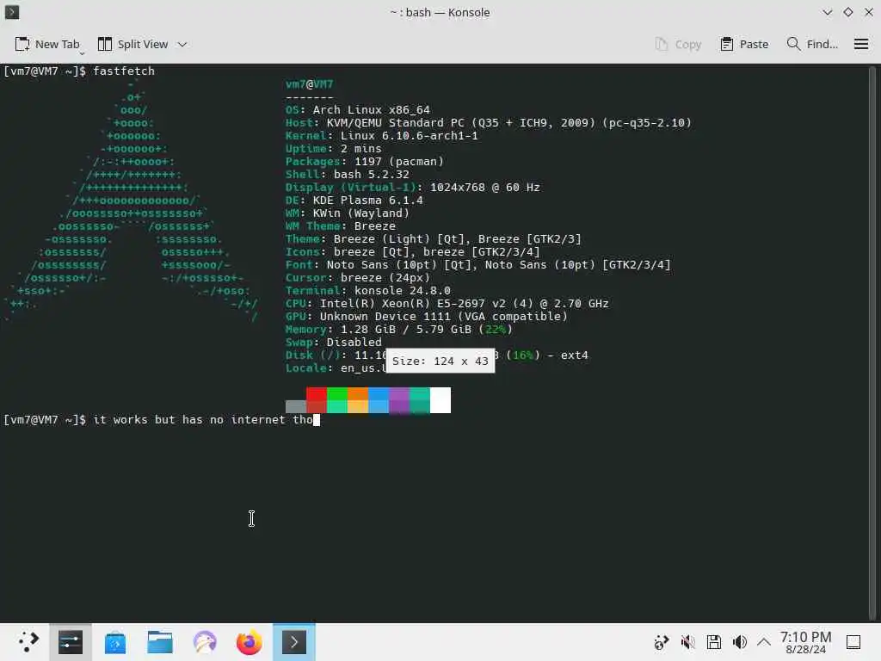Open the clock showing 7:10 PM

coord(805,642)
